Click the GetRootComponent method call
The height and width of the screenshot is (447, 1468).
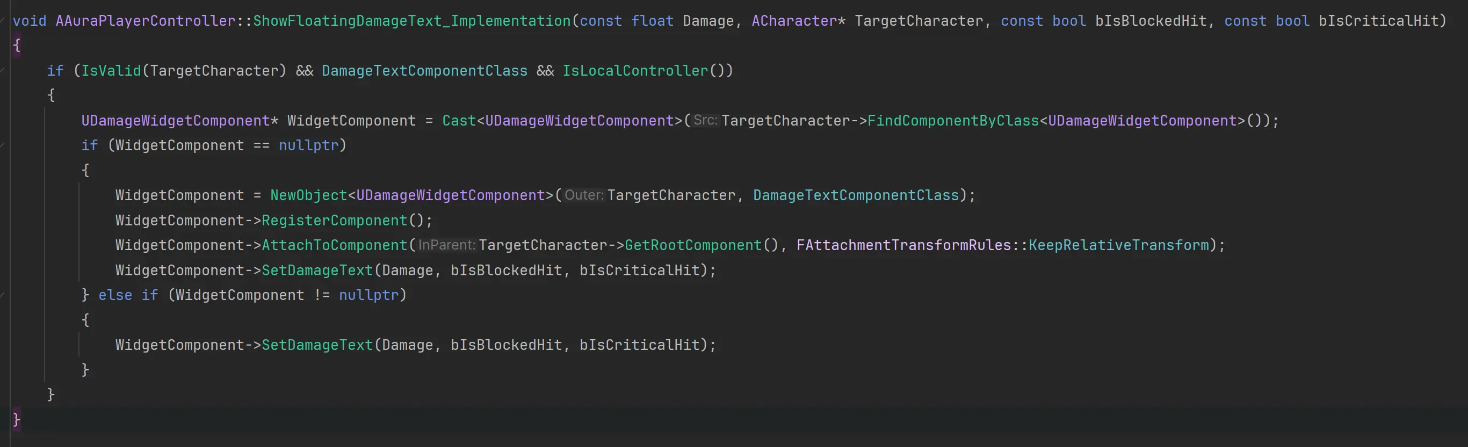pos(693,245)
